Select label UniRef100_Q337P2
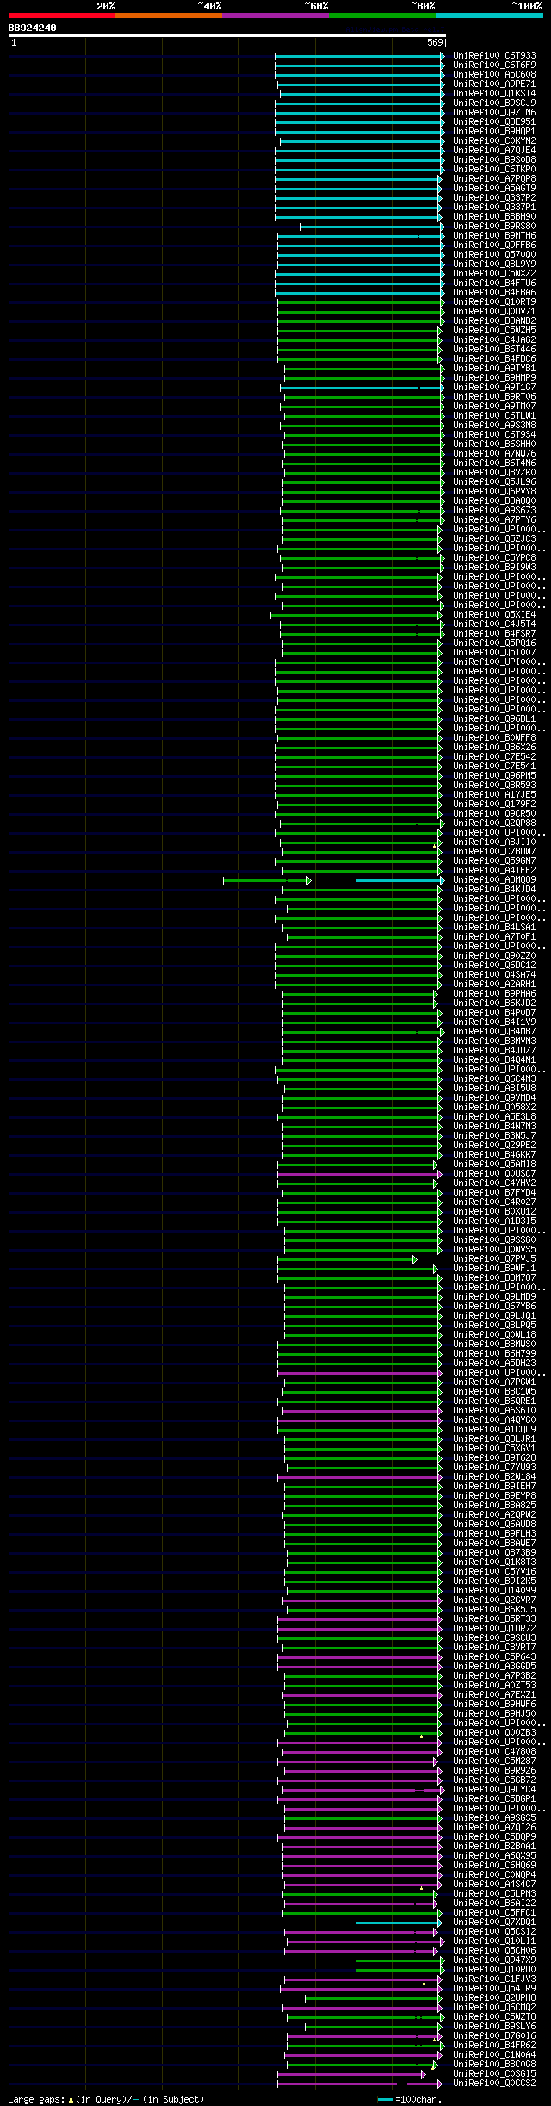This screenshot has width=551, height=2106. pyautogui.click(x=494, y=197)
